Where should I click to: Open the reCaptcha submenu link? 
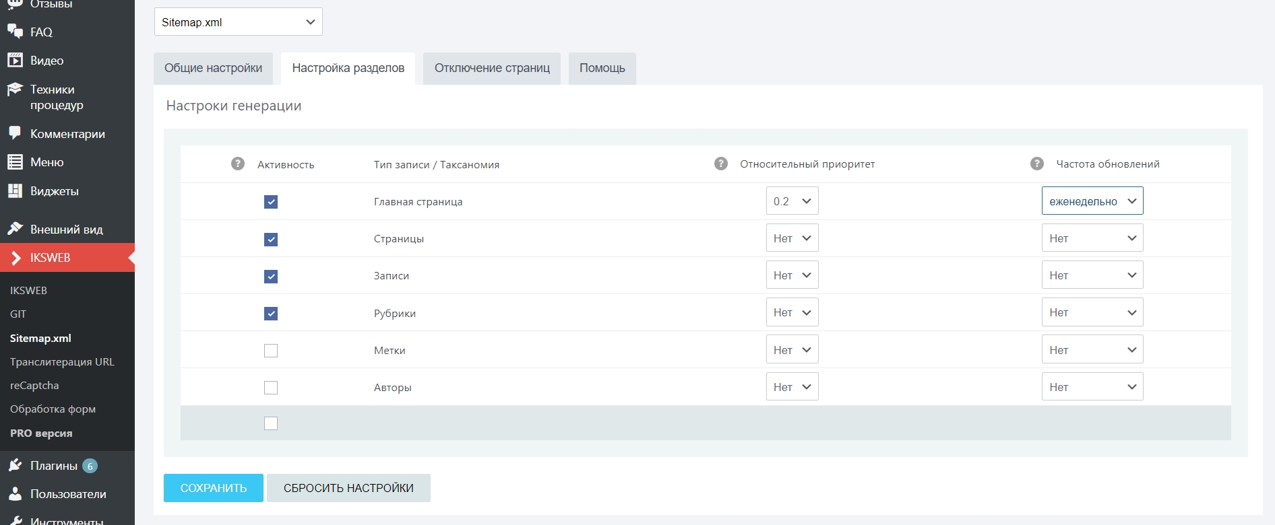pos(34,385)
